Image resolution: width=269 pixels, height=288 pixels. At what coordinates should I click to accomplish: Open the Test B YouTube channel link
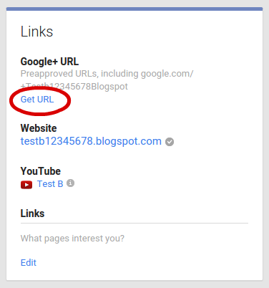(x=50, y=184)
